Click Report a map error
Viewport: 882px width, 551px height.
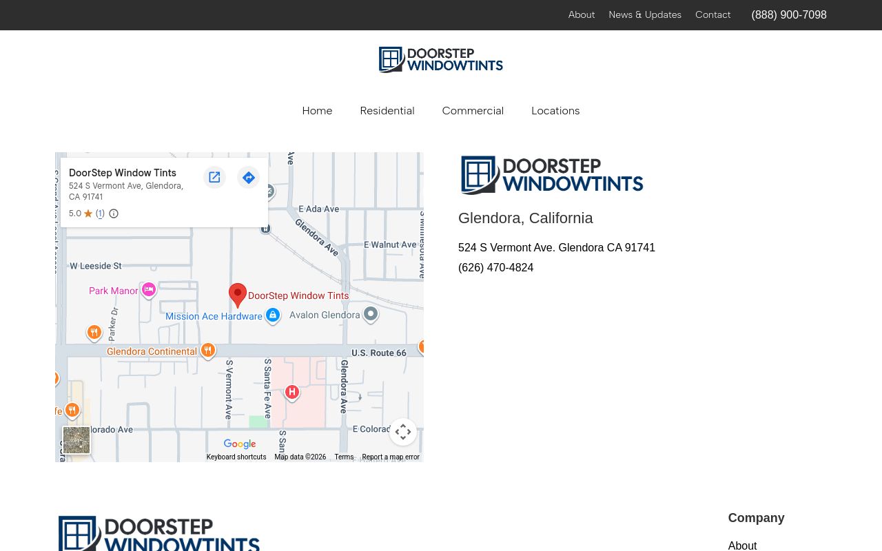pos(391,457)
